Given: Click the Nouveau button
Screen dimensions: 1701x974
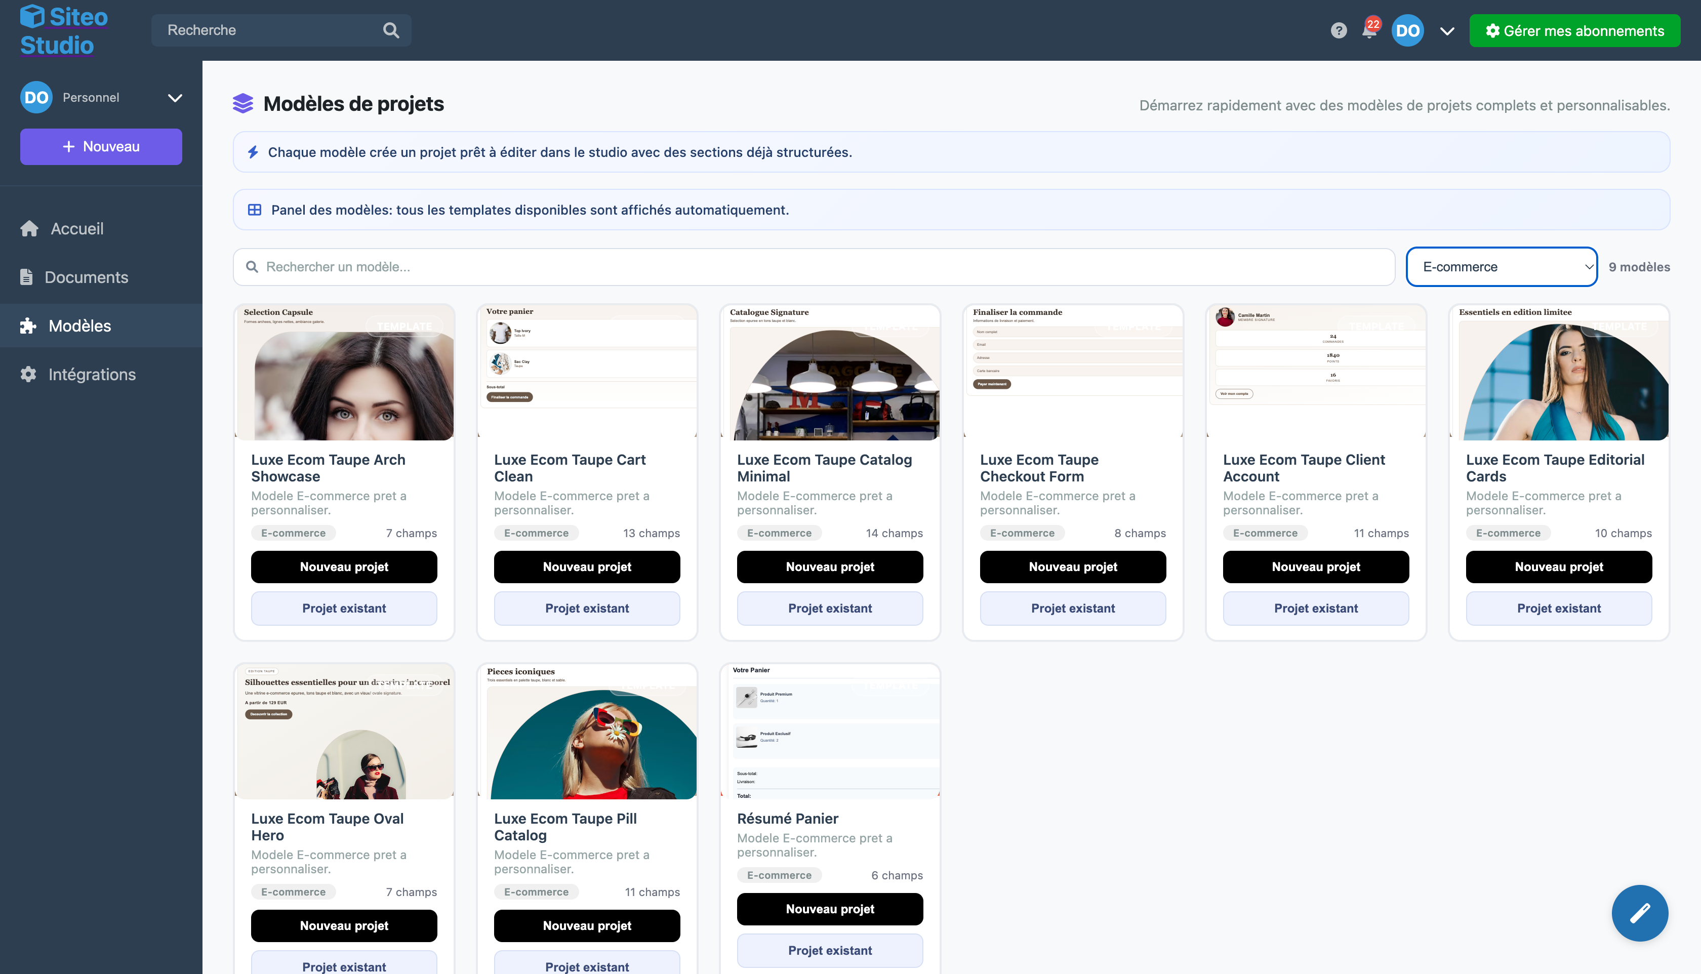Looking at the screenshot, I should point(101,146).
